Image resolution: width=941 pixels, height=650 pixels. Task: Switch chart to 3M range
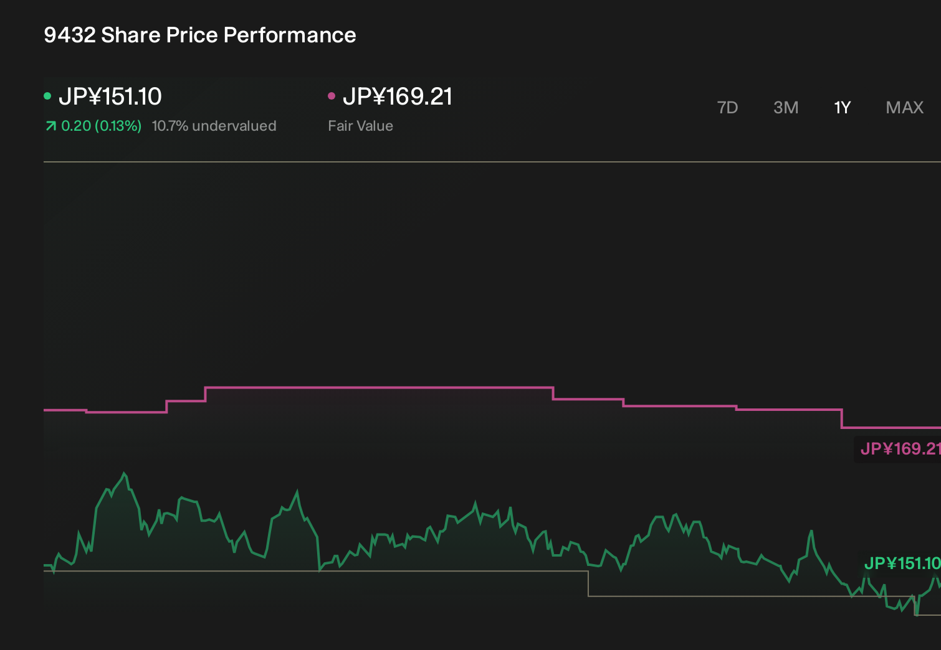(786, 108)
